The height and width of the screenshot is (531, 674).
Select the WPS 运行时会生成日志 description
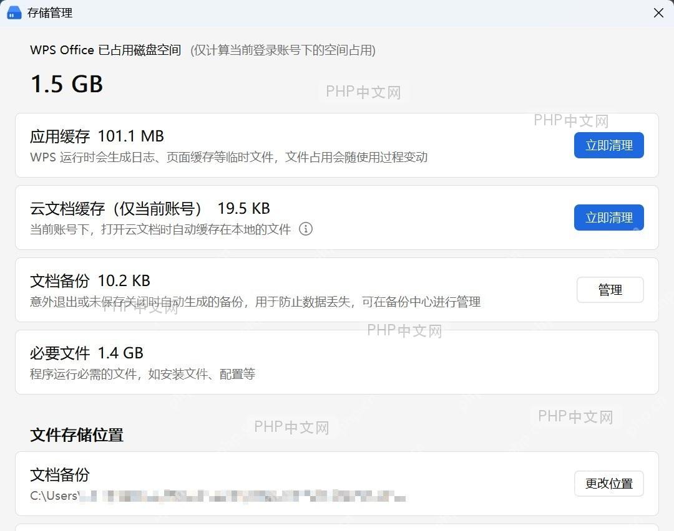point(228,157)
